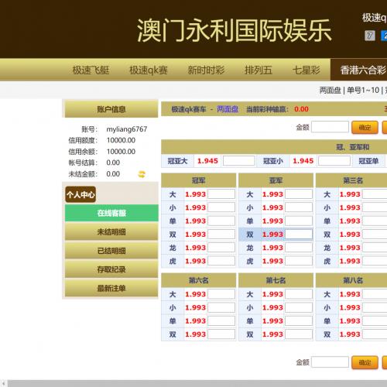The image size is (387, 387).
Task: Focus 冠军 单 bet input
Action: tap(221, 221)
